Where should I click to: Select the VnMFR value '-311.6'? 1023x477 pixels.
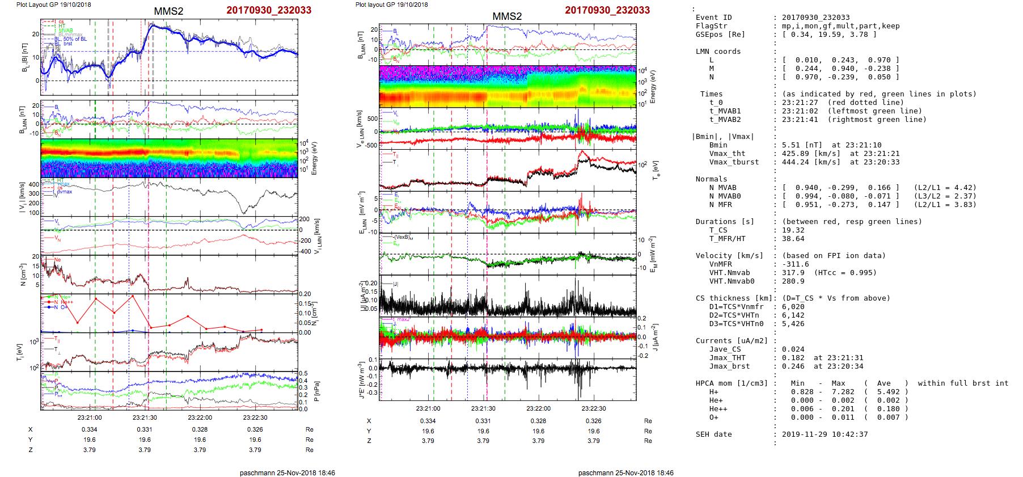click(x=795, y=264)
